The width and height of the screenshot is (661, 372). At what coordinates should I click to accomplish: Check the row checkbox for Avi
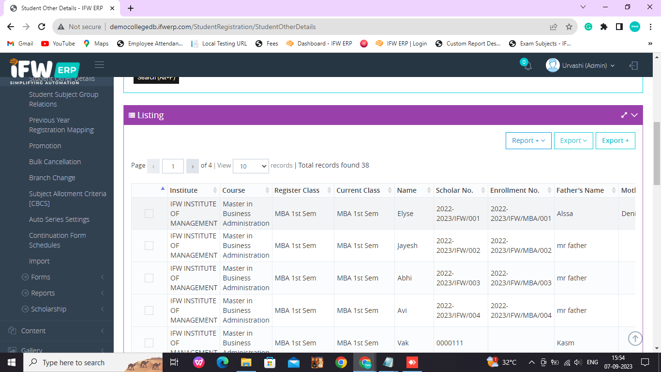point(149,310)
